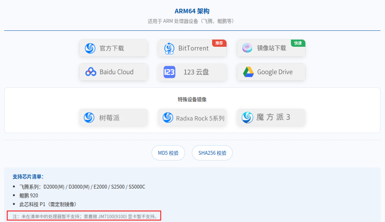Click the green 快速 badge on 镜像站下载
This screenshot has width=385, height=222.
tap(298, 43)
